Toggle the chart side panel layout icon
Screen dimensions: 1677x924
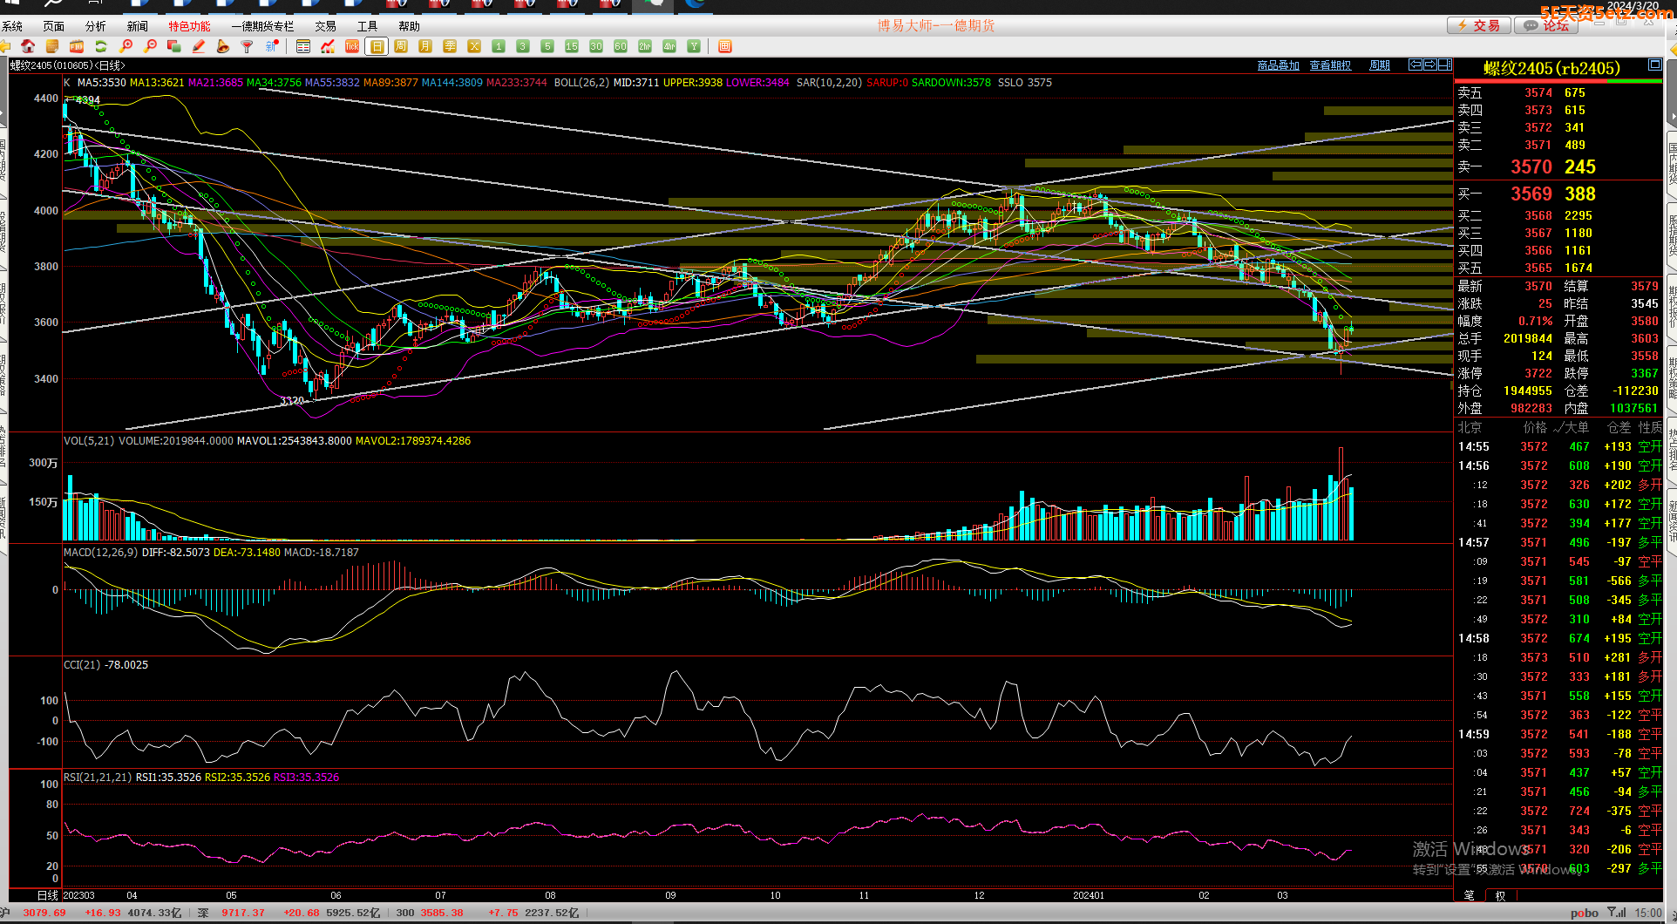coord(1445,65)
